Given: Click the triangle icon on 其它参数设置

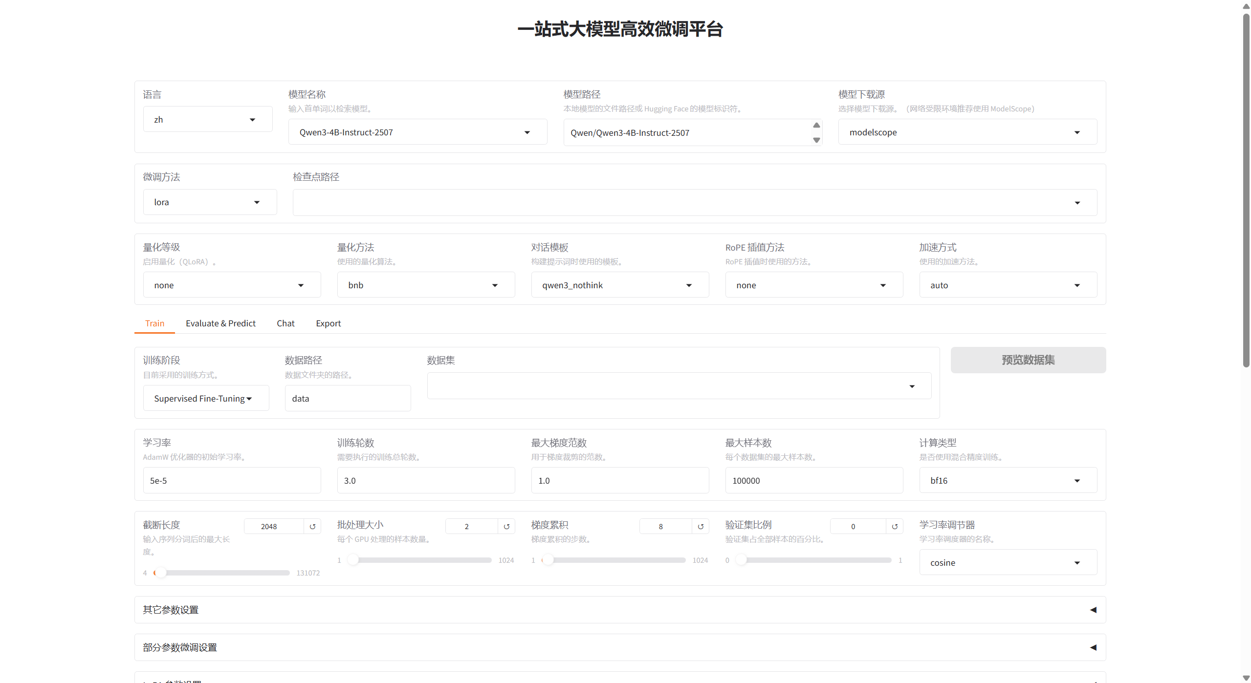Looking at the screenshot, I should [x=1093, y=610].
